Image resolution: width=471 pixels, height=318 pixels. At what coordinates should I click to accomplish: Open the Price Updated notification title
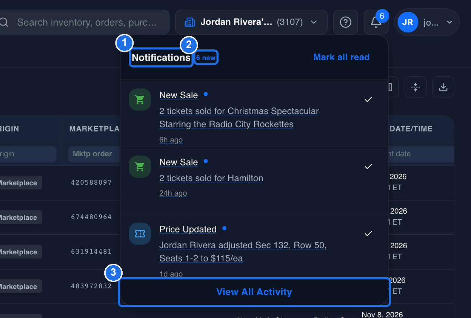188,229
